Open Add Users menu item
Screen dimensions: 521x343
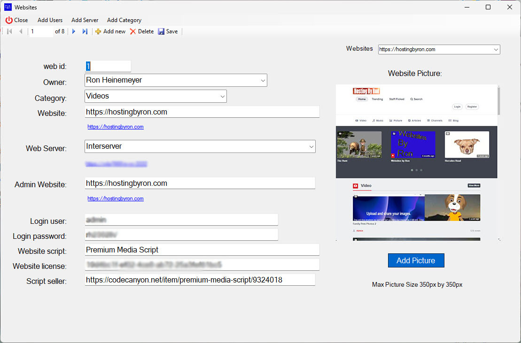click(x=50, y=20)
